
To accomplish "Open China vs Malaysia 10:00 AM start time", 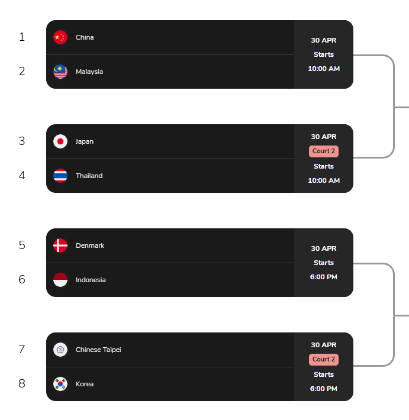I will pyautogui.click(x=324, y=69).
